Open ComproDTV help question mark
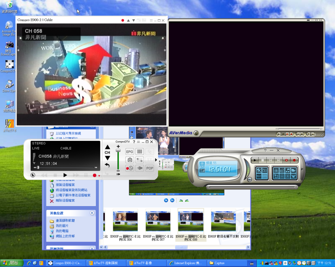 tap(134, 141)
